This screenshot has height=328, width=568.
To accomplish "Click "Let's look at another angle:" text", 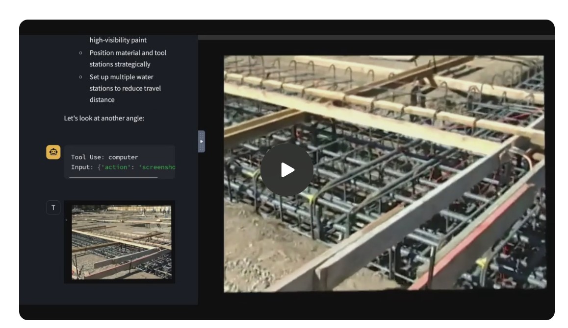I will tap(104, 118).
